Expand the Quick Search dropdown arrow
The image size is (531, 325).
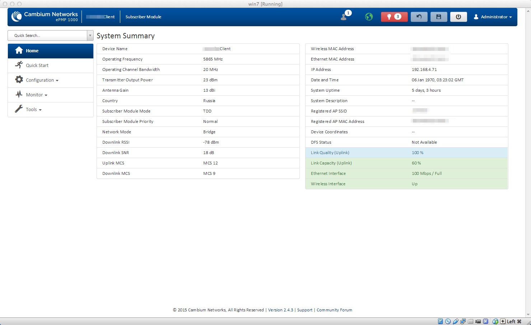pyautogui.click(x=90, y=35)
